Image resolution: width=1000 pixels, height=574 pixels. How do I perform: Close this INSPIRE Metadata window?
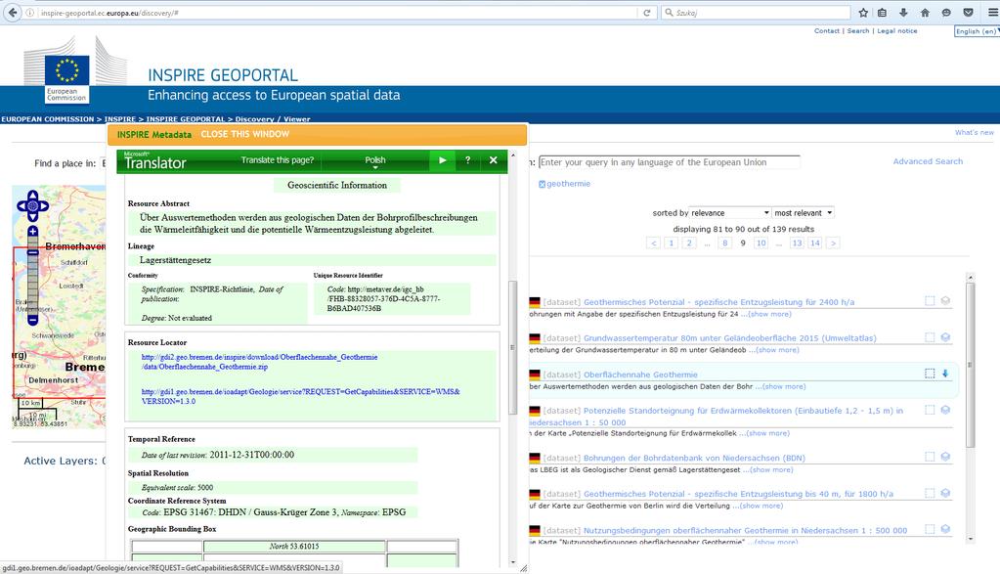245,135
